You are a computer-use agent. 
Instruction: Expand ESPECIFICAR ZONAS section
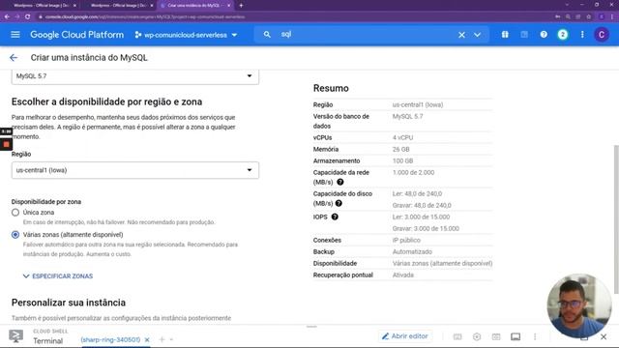(x=58, y=276)
